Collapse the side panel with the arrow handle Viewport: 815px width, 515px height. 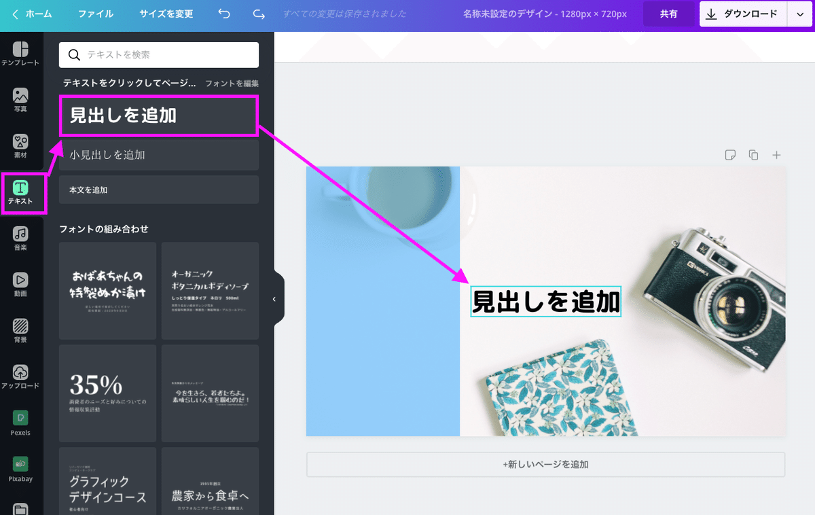(274, 299)
